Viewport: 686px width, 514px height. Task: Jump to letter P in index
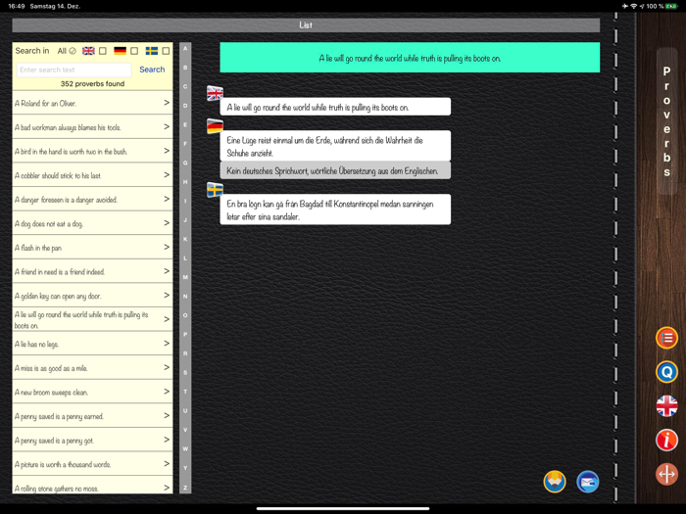tap(185, 335)
